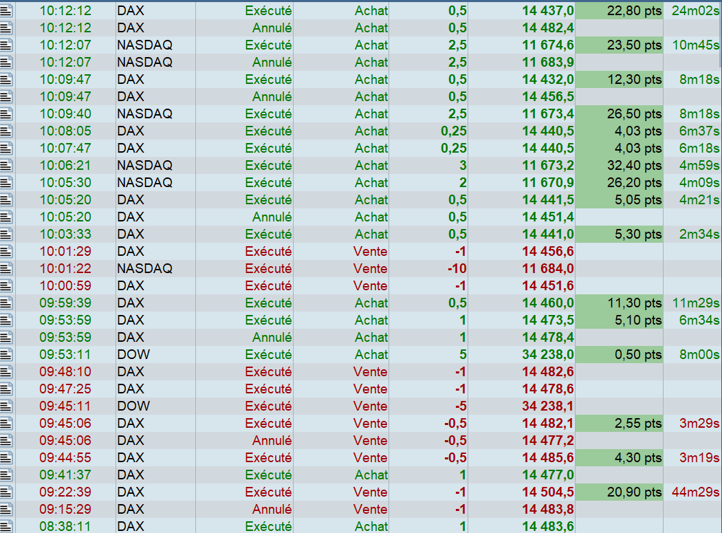This screenshot has width=722, height=533.
Task: Click the time 10:01:22 cell
Action: coord(65,269)
